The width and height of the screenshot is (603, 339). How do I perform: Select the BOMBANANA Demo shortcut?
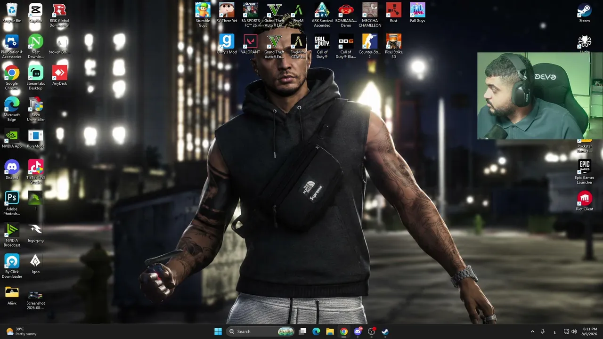(346, 16)
